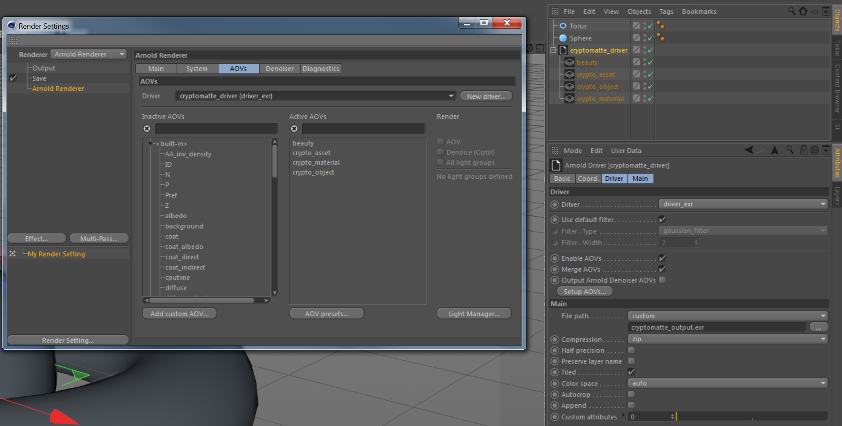The width and height of the screenshot is (842, 426).
Task: Click the Arnold Driver header icon
Action: click(556, 165)
